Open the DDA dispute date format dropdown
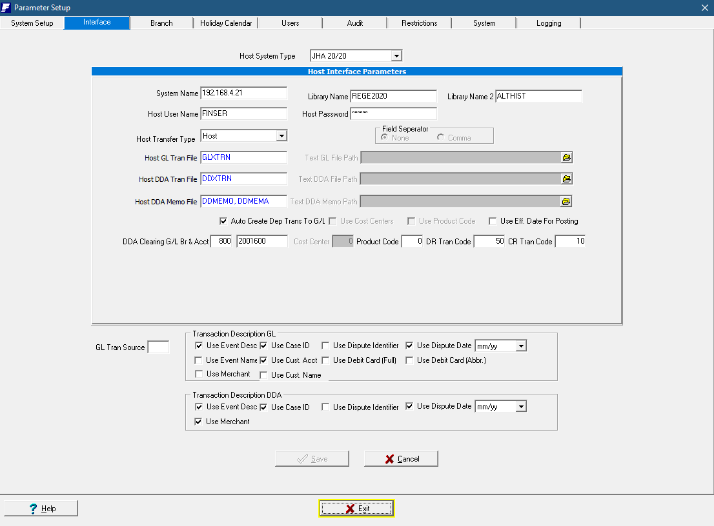 coord(521,407)
